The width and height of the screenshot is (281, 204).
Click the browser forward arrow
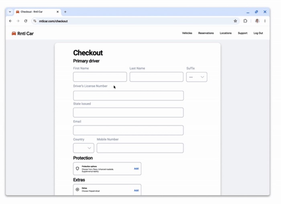[x=18, y=21]
